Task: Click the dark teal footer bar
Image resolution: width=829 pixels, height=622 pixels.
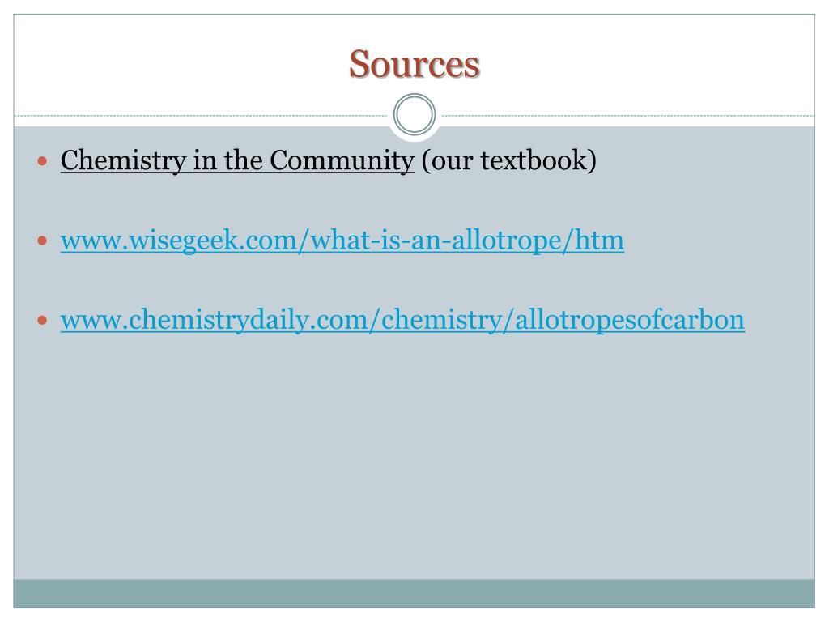Action: pos(414,594)
